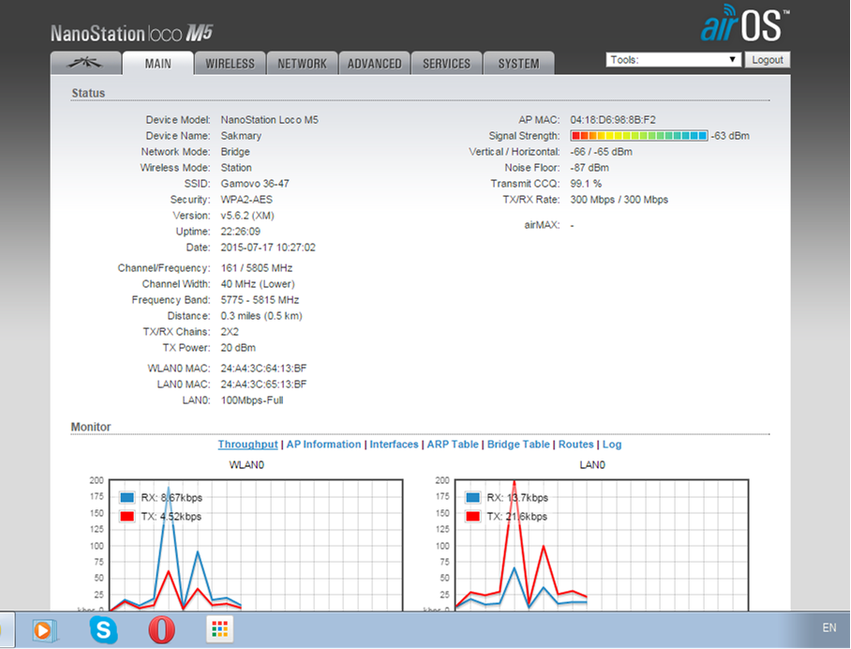This screenshot has height=649, width=851.
Task: Click the Network Mode value Bridge
Action: point(235,152)
